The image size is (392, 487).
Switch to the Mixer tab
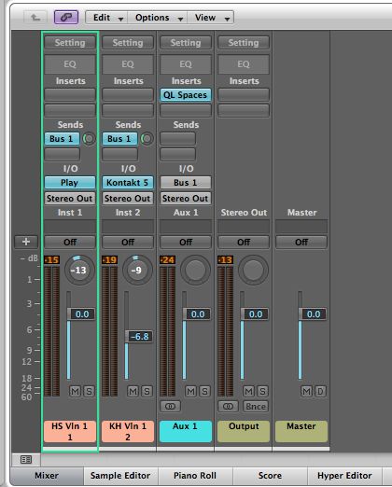tap(47, 476)
